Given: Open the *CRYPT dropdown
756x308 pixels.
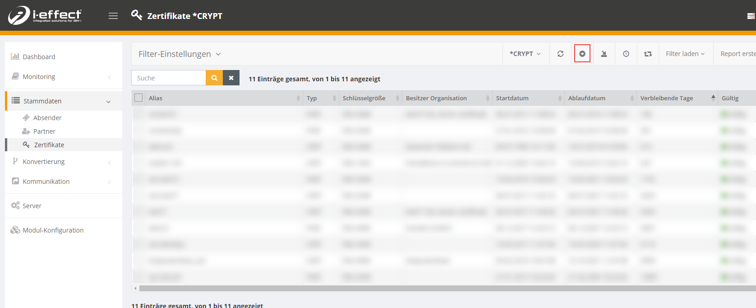Looking at the screenshot, I should point(526,54).
